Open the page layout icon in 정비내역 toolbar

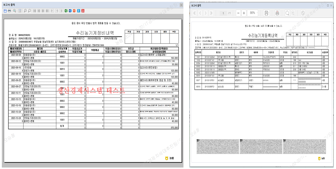(20, 11)
